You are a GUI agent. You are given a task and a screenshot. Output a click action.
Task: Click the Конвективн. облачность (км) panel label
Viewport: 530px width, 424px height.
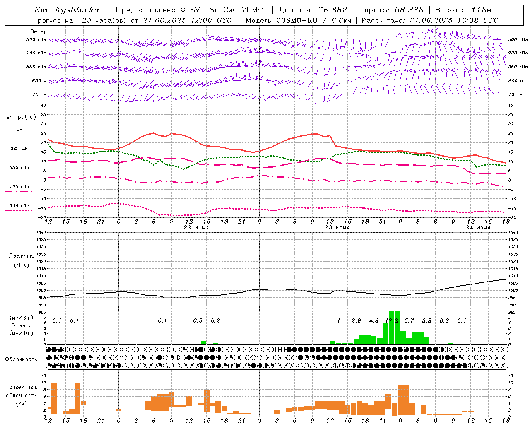point(22,395)
